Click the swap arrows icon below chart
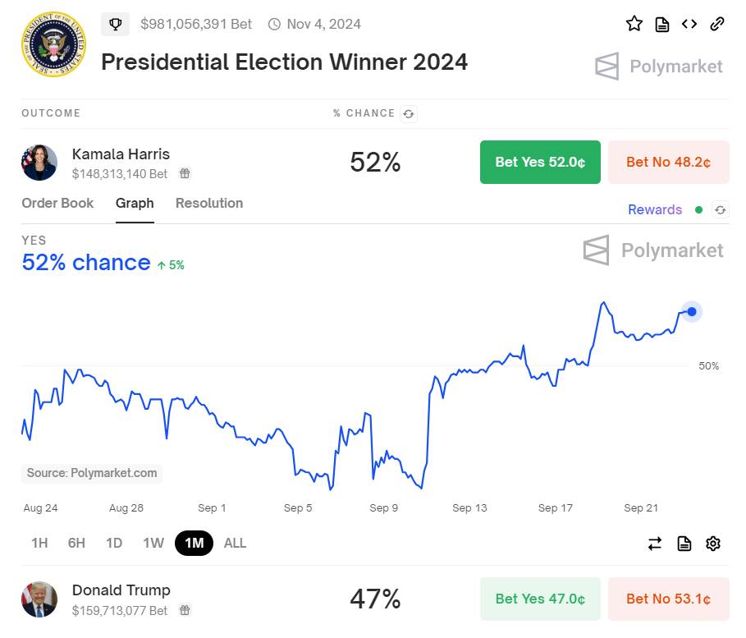 (655, 544)
